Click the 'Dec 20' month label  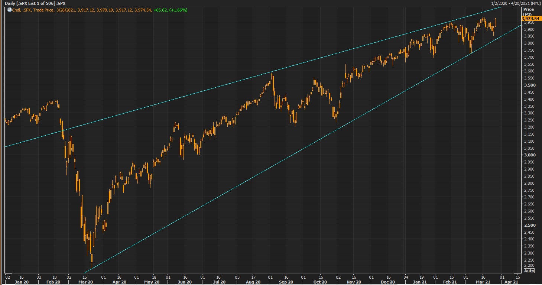(388, 282)
